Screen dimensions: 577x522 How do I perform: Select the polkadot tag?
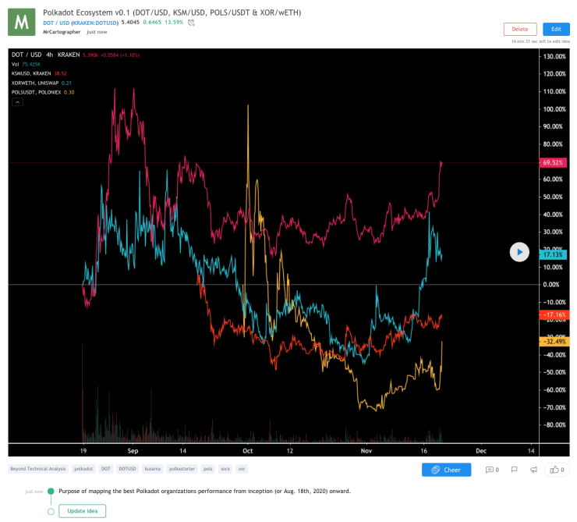tap(83, 469)
